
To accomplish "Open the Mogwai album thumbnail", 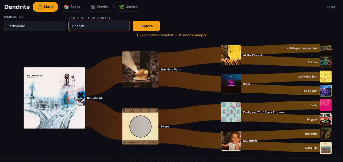I will pyautogui.click(x=326, y=119).
